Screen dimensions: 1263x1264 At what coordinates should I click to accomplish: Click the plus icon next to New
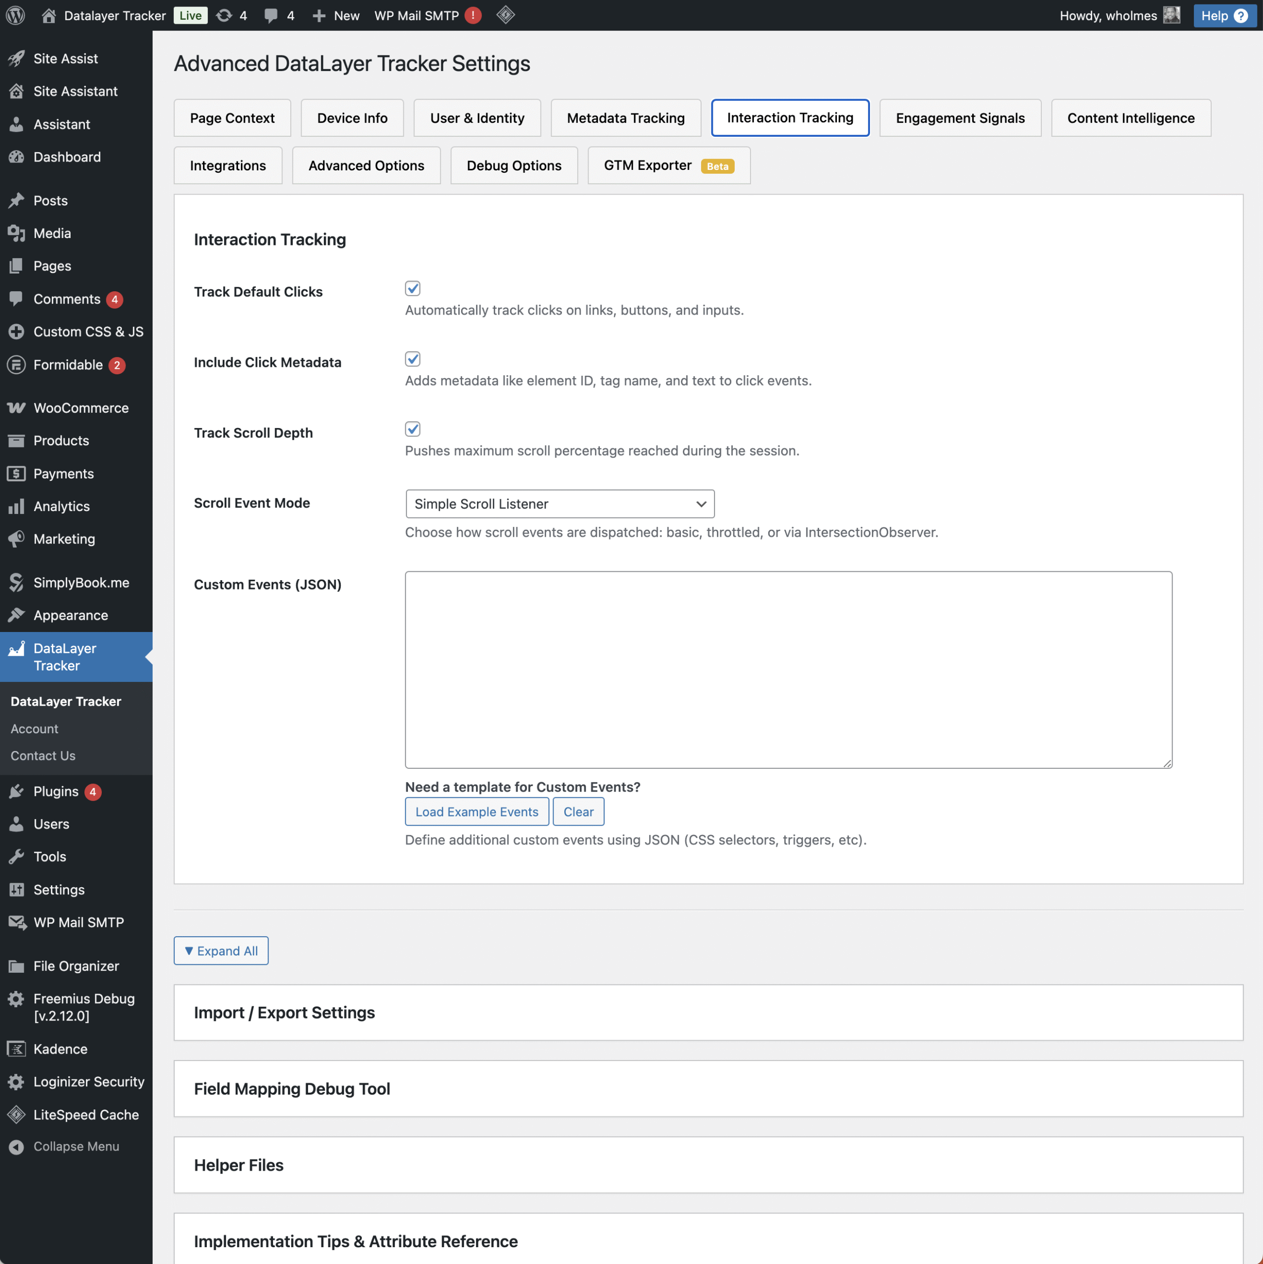tap(318, 16)
